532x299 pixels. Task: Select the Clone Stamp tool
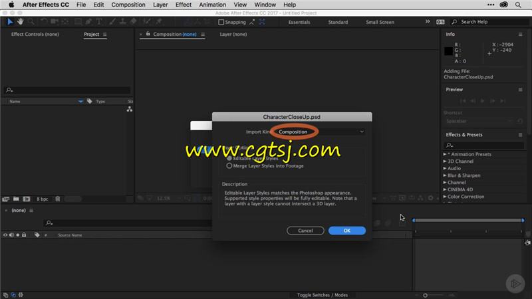coord(123,22)
